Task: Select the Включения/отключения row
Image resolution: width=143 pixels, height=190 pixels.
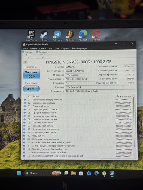Action: click(78, 132)
